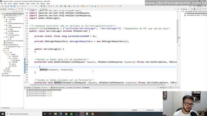Screen dimensions: 207x116
Task: Open Debug toolbar icon dropdown arrow
Action: pyautogui.click(x=59, y=6)
